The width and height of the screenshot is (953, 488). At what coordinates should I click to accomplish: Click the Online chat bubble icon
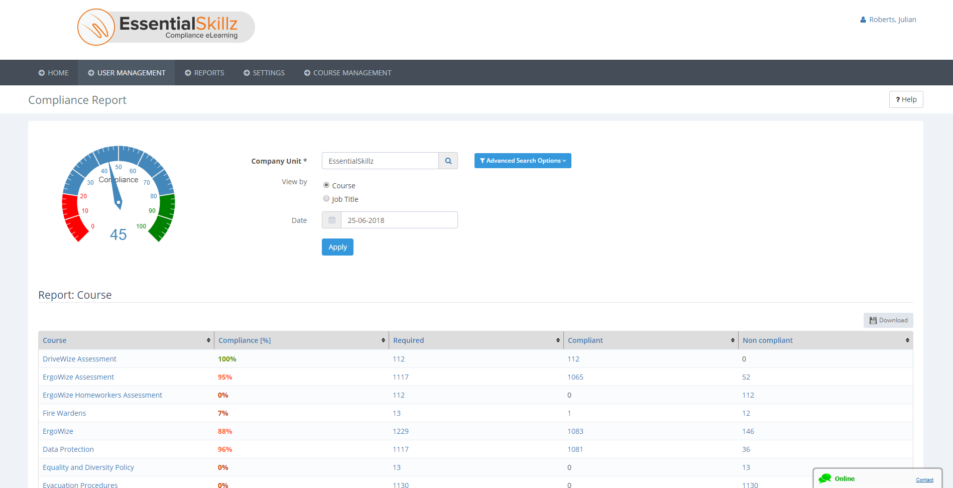(x=825, y=478)
